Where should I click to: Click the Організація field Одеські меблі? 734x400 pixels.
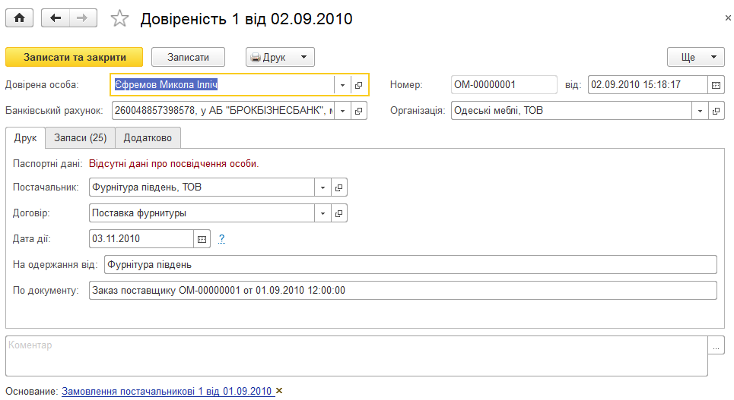click(571, 111)
